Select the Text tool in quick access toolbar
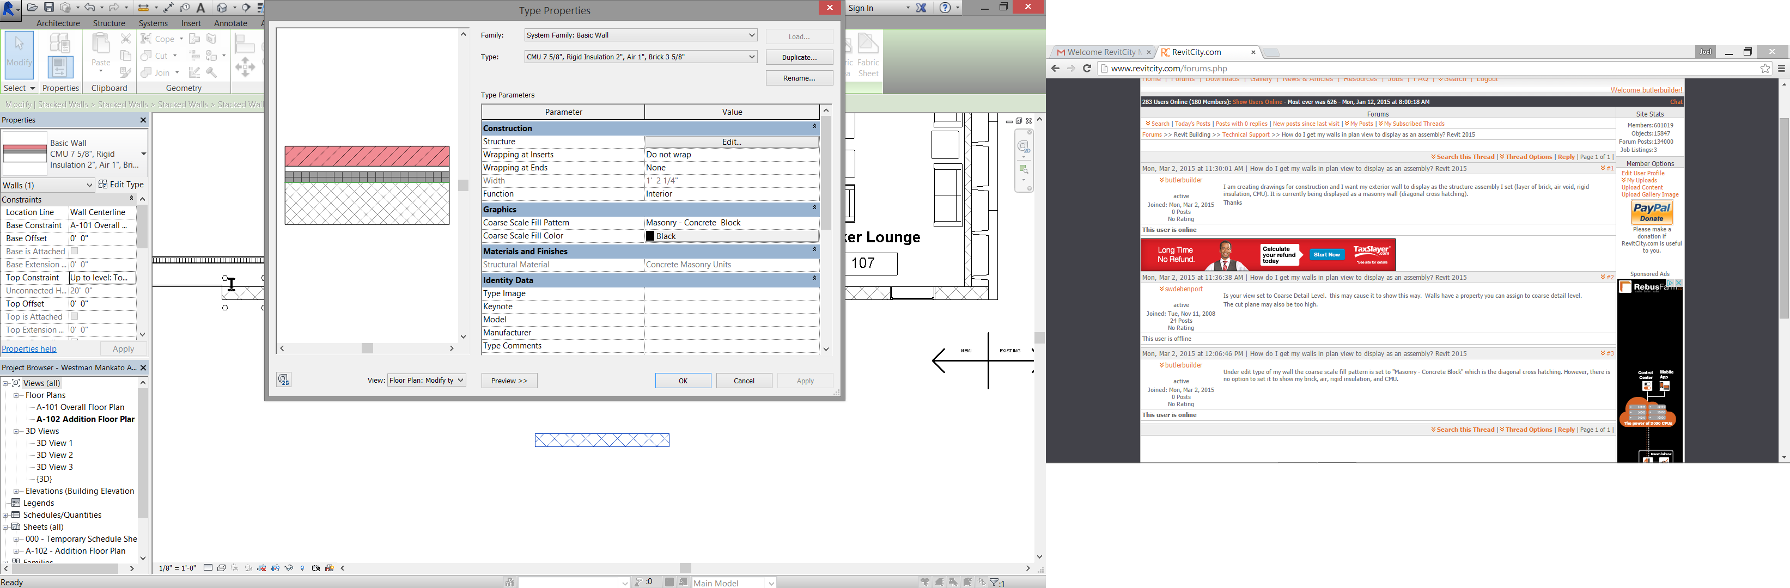Viewport: 1790px width, 588px height. pyautogui.click(x=201, y=8)
